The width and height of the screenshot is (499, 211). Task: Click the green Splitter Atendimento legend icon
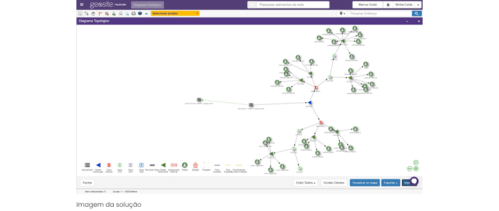163,165
